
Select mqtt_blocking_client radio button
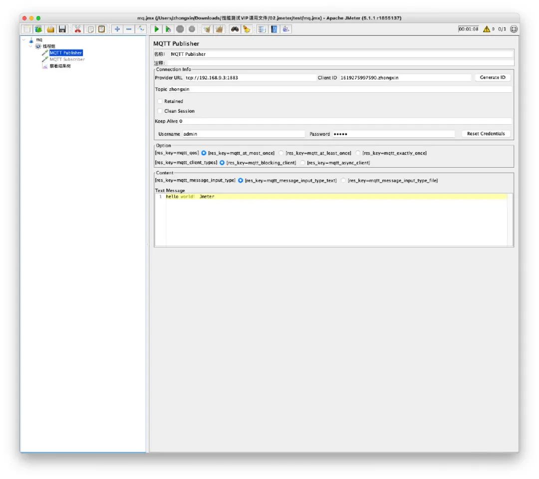click(222, 163)
